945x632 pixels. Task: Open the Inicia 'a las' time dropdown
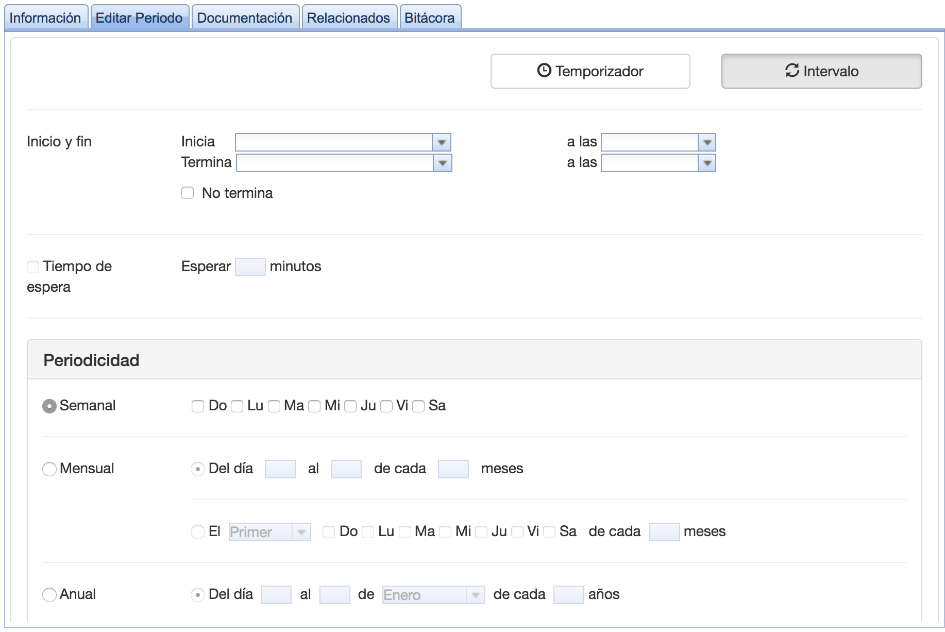coord(707,142)
